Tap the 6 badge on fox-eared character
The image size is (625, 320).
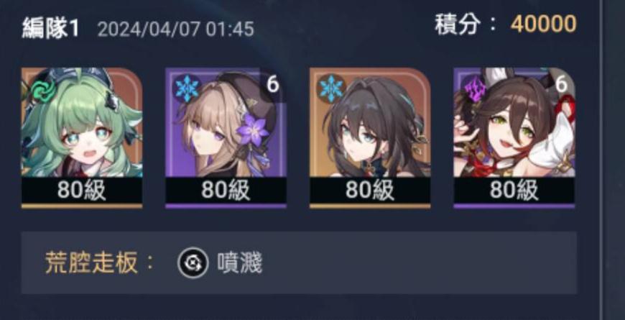(x=561, y=85)
